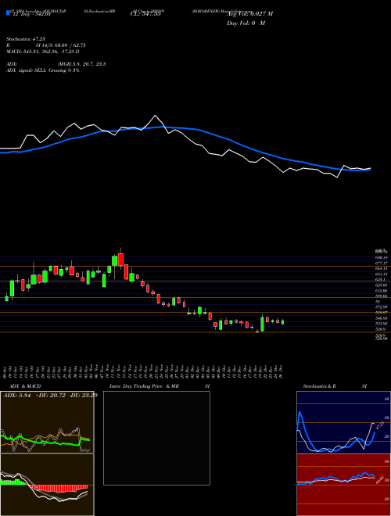Open the red RSI chart panel
The width and height of the screenshot is (391, 516).
click(343, 485)
